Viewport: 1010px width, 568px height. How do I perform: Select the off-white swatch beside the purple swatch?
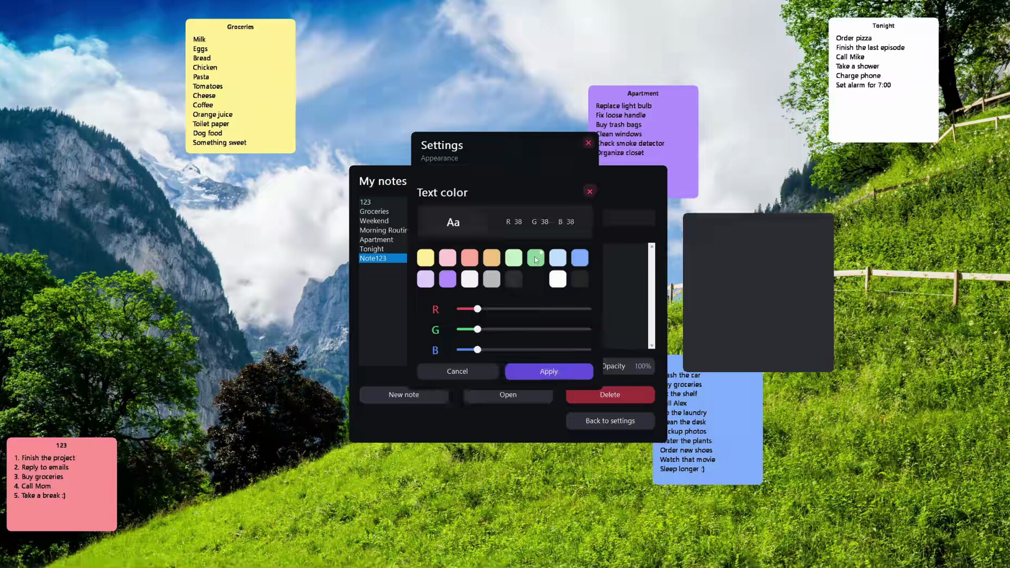click(470, 279)
